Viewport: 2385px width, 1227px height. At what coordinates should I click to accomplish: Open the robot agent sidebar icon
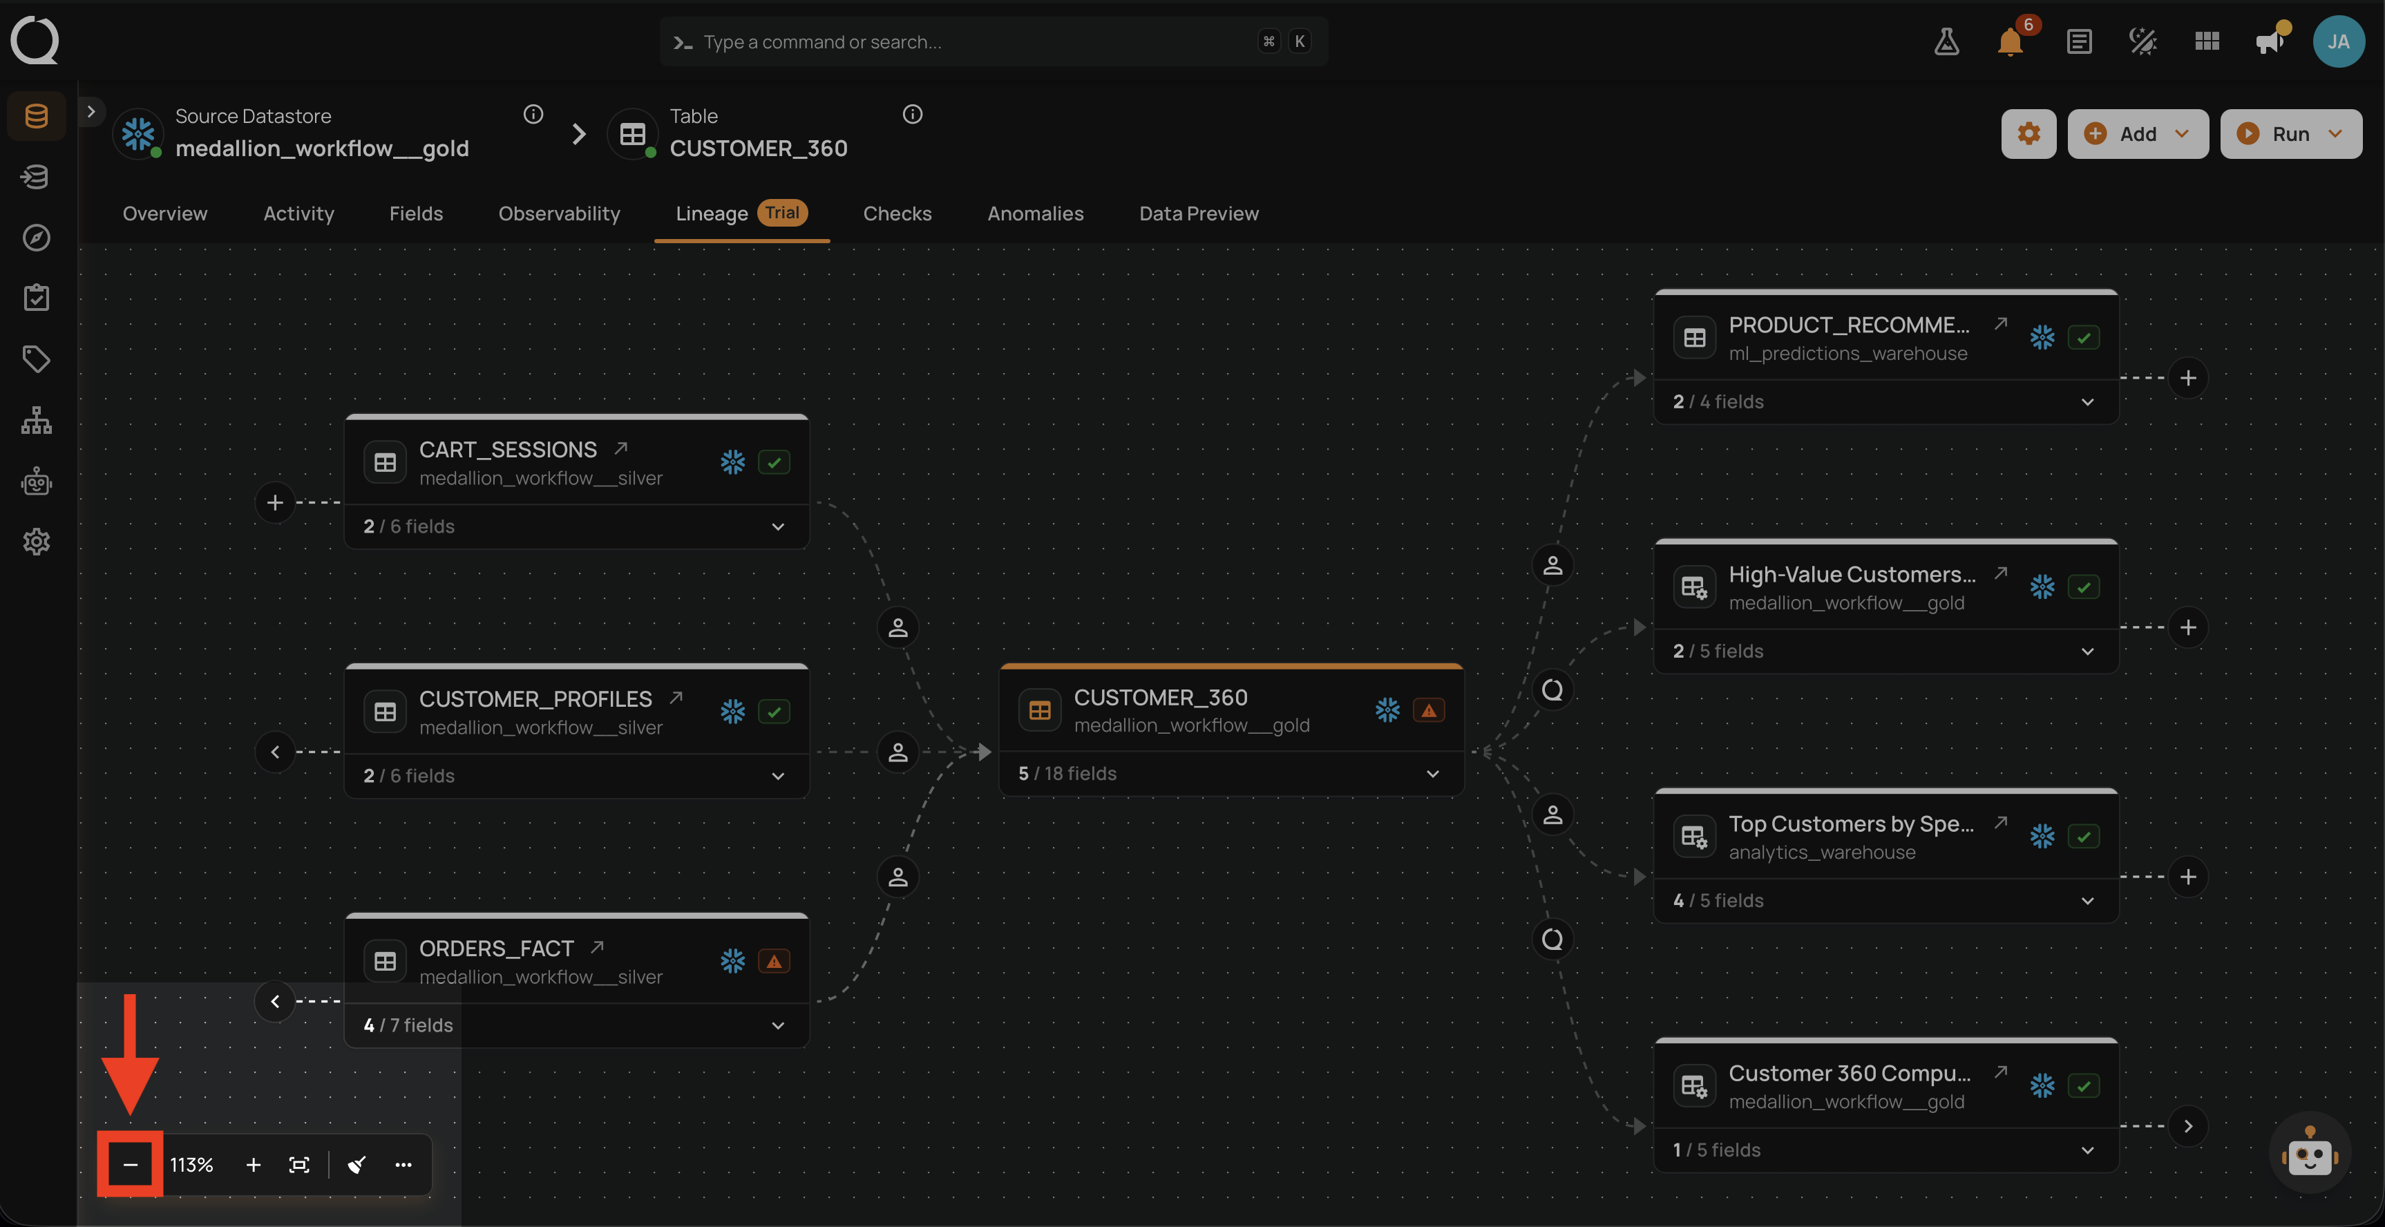[x=36, y=482]
